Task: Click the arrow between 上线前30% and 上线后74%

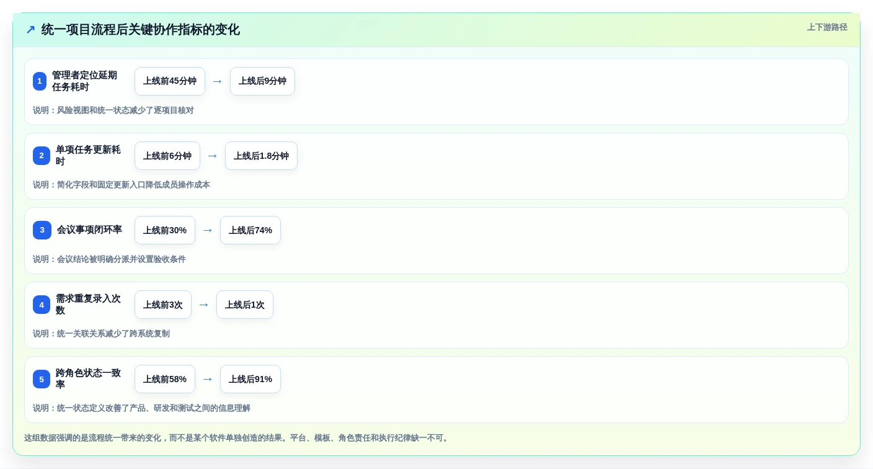Action: pyautogui.click(x=208, y=230)
